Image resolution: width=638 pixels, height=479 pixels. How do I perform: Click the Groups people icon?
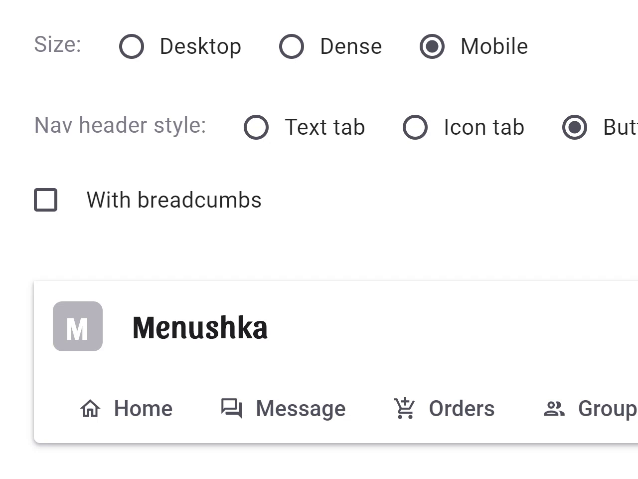pyautogui.click(x=554, y=409)
